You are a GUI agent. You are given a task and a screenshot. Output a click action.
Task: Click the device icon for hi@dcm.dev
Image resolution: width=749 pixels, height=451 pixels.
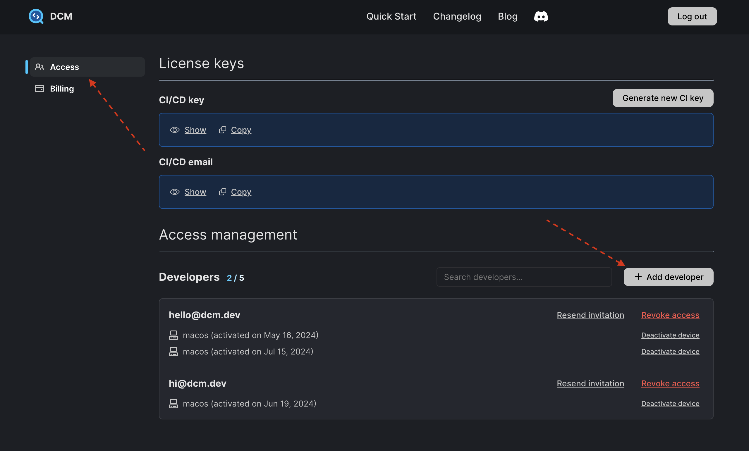coord(173,403)
